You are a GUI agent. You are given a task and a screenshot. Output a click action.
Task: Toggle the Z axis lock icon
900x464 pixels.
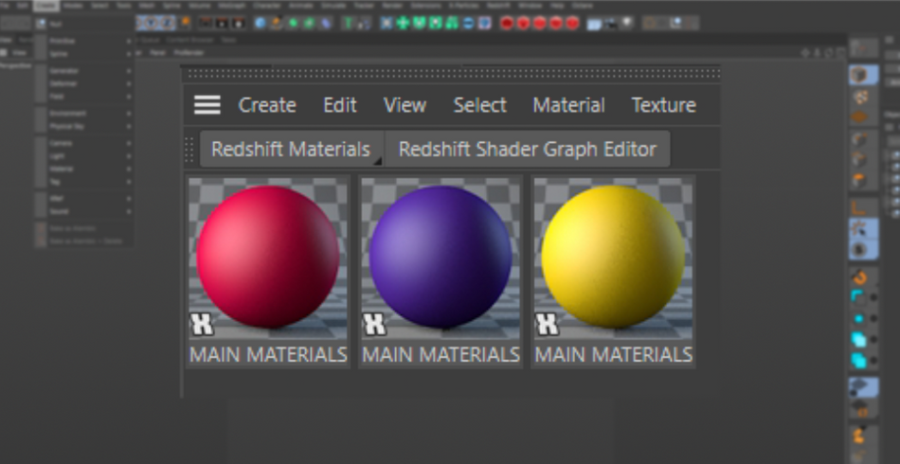(167, 23)
